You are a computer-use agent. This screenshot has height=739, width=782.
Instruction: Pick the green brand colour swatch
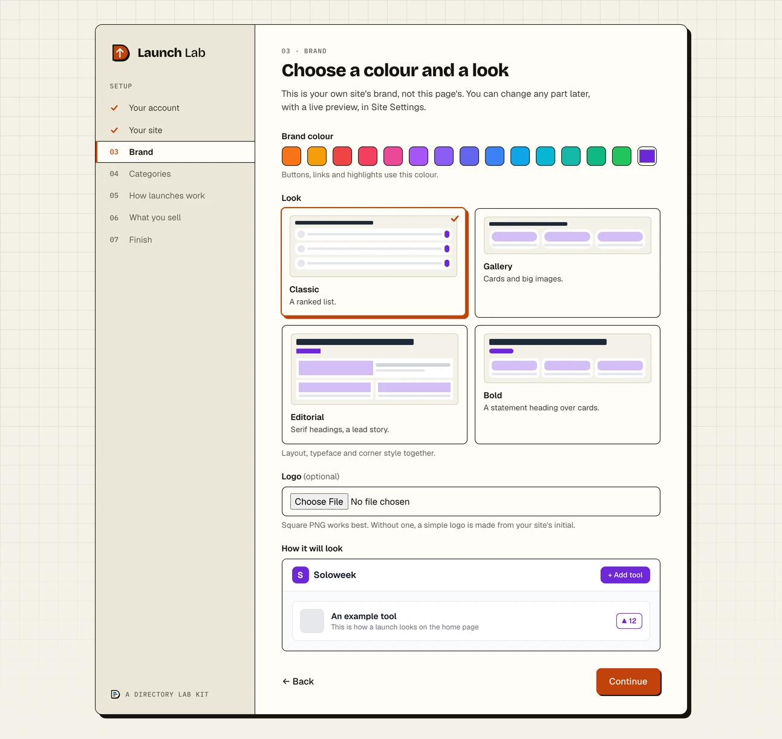(622, 156)
